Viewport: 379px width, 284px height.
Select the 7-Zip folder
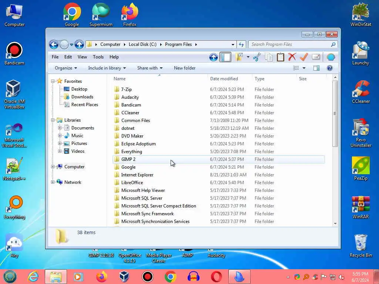[x=218, y=89]
